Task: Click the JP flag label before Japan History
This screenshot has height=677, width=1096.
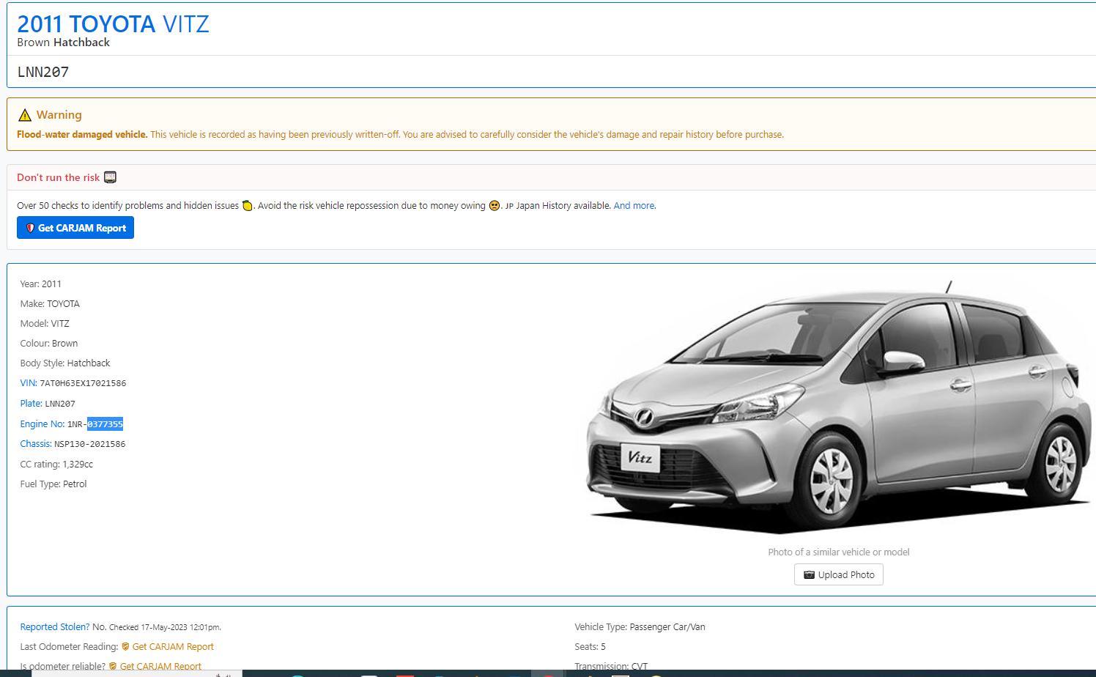Action: (509, 207)
